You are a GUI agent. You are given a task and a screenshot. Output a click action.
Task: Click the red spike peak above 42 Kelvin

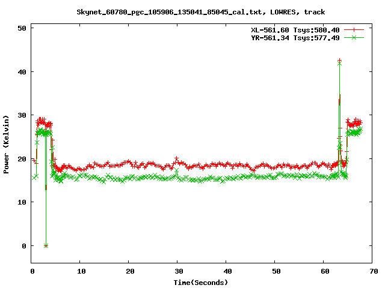pyautogui.click(x=339, y=60)
